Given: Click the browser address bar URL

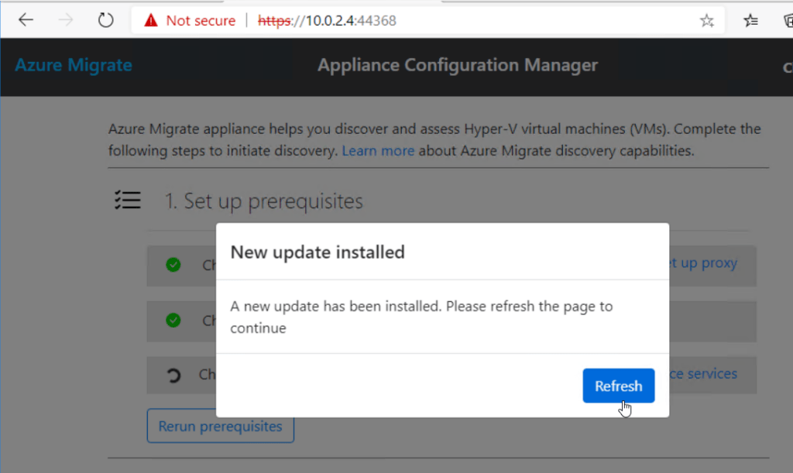Looking at the screenshot, I should click(x=325, y=20).
